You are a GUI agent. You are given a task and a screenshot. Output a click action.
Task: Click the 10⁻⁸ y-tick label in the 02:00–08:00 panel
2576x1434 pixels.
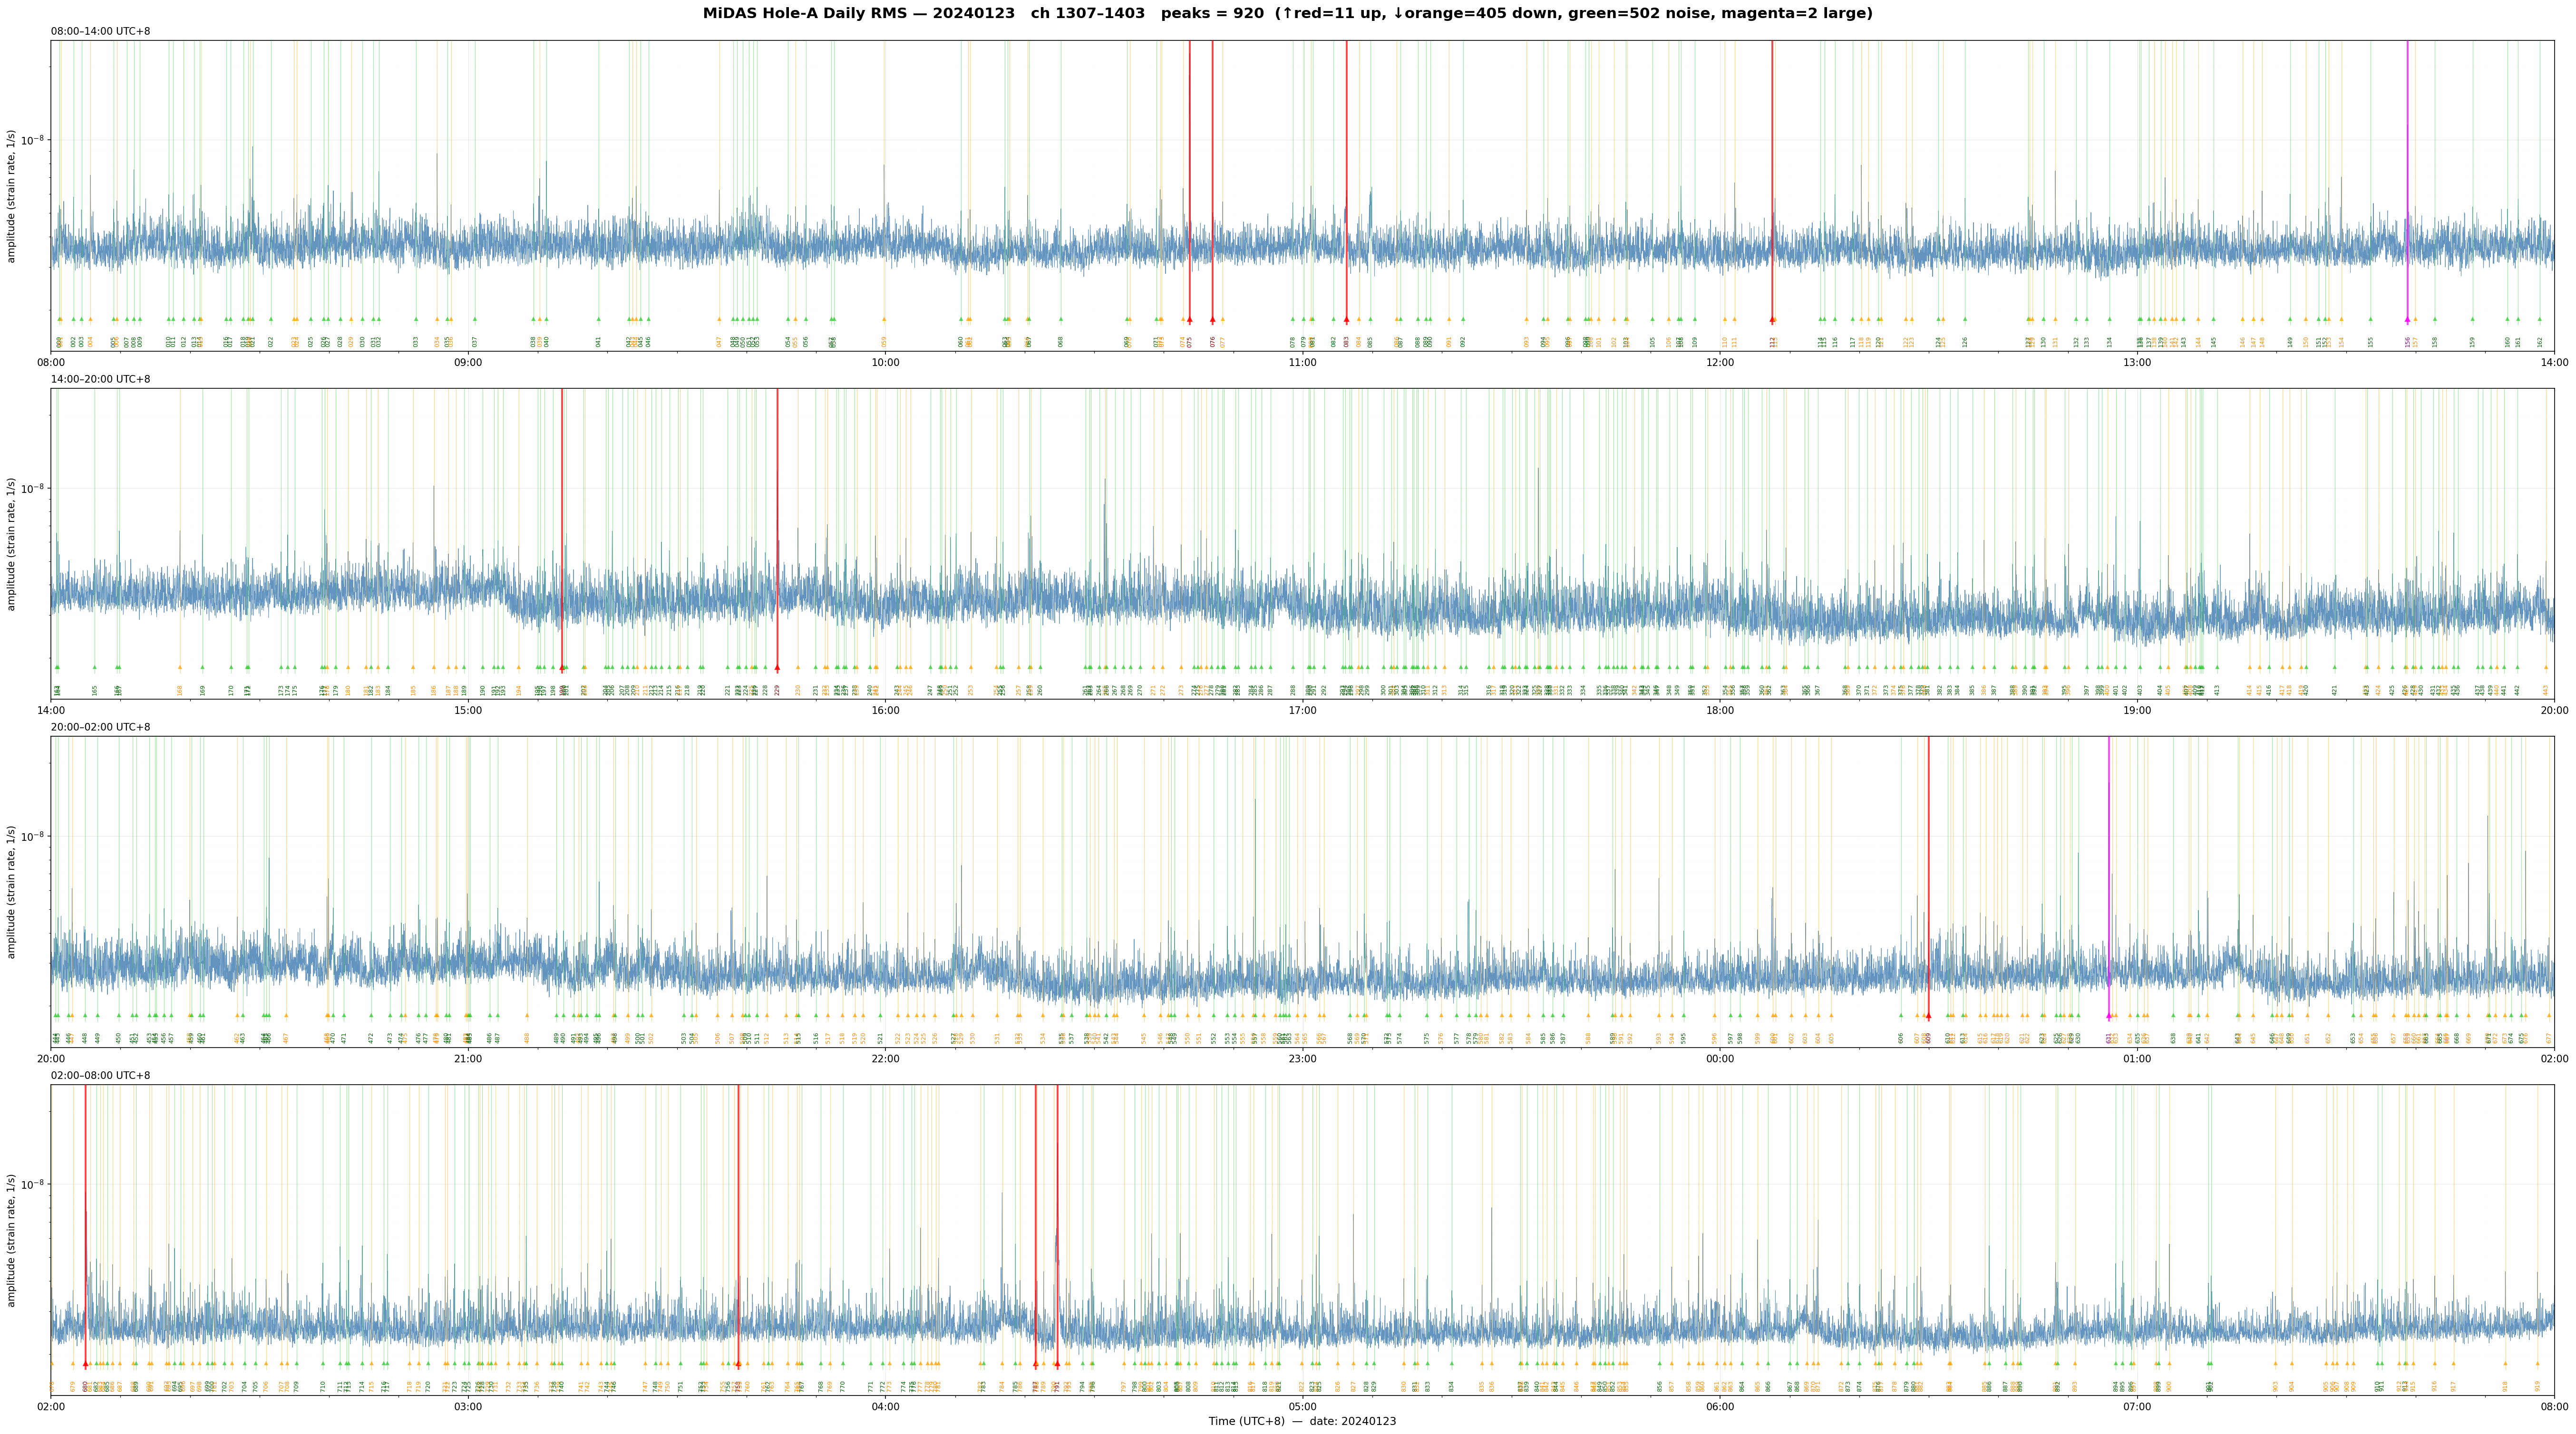tap(34, 1183)
